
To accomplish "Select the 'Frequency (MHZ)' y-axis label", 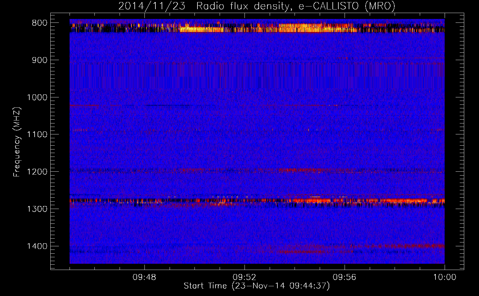I will [17, 142].
